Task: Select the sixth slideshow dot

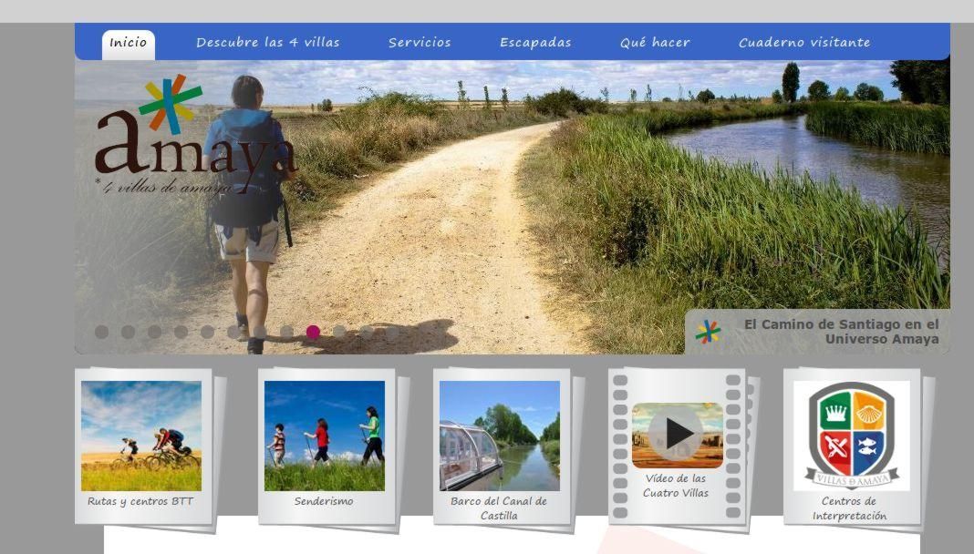Action: point(233,332)
